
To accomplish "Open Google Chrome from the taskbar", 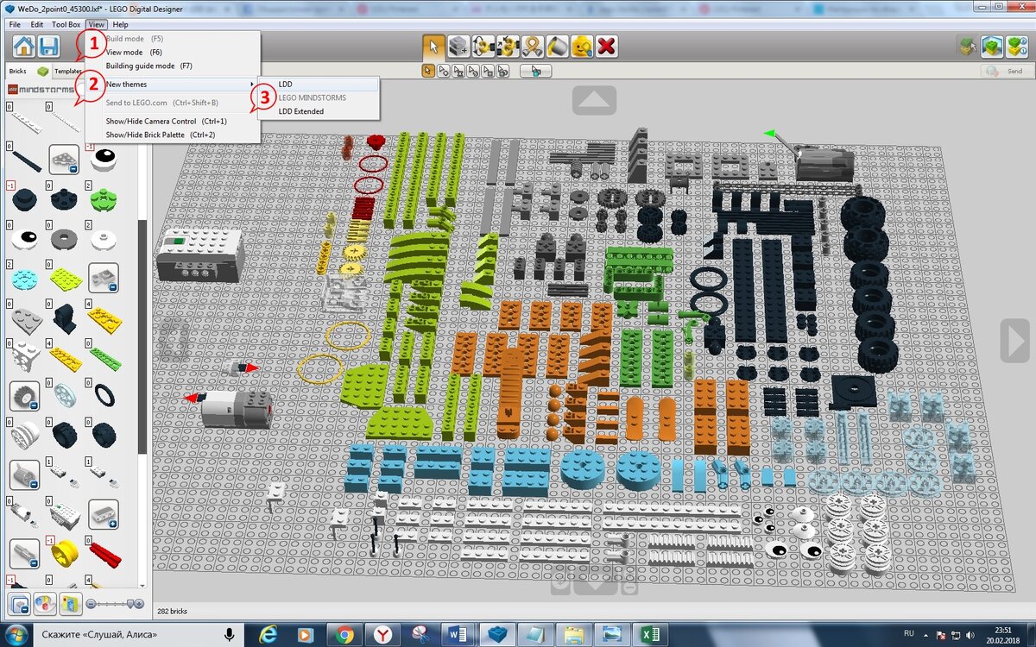I will tap(344, 635).
